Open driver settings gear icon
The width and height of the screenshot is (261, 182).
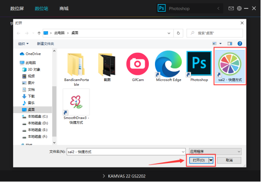[239, 8]
